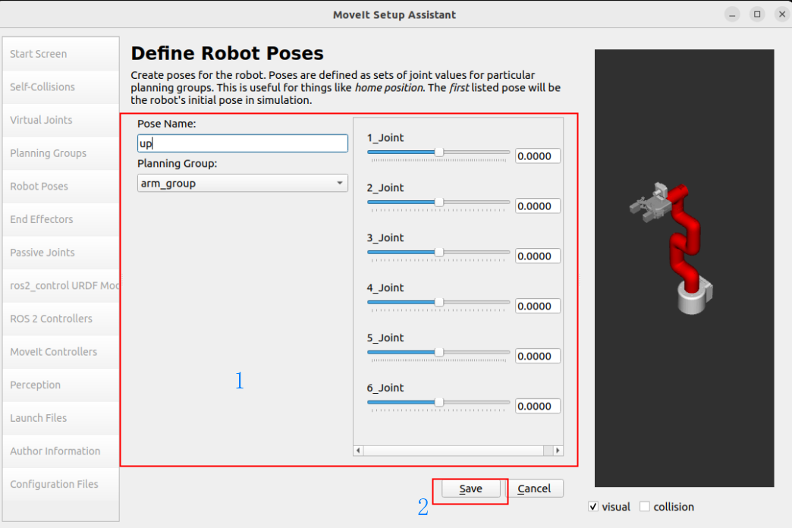Click the joint list scroll right arrow

558,450
